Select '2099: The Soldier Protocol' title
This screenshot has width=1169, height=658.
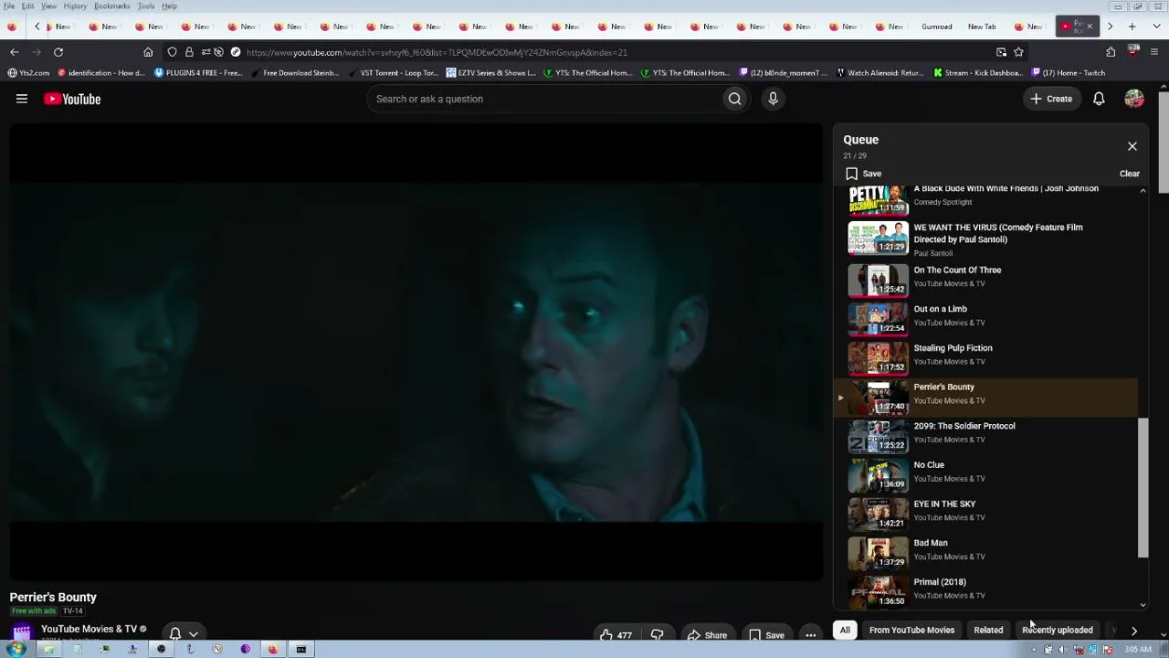pyautogui.click(x=964, y=426)
